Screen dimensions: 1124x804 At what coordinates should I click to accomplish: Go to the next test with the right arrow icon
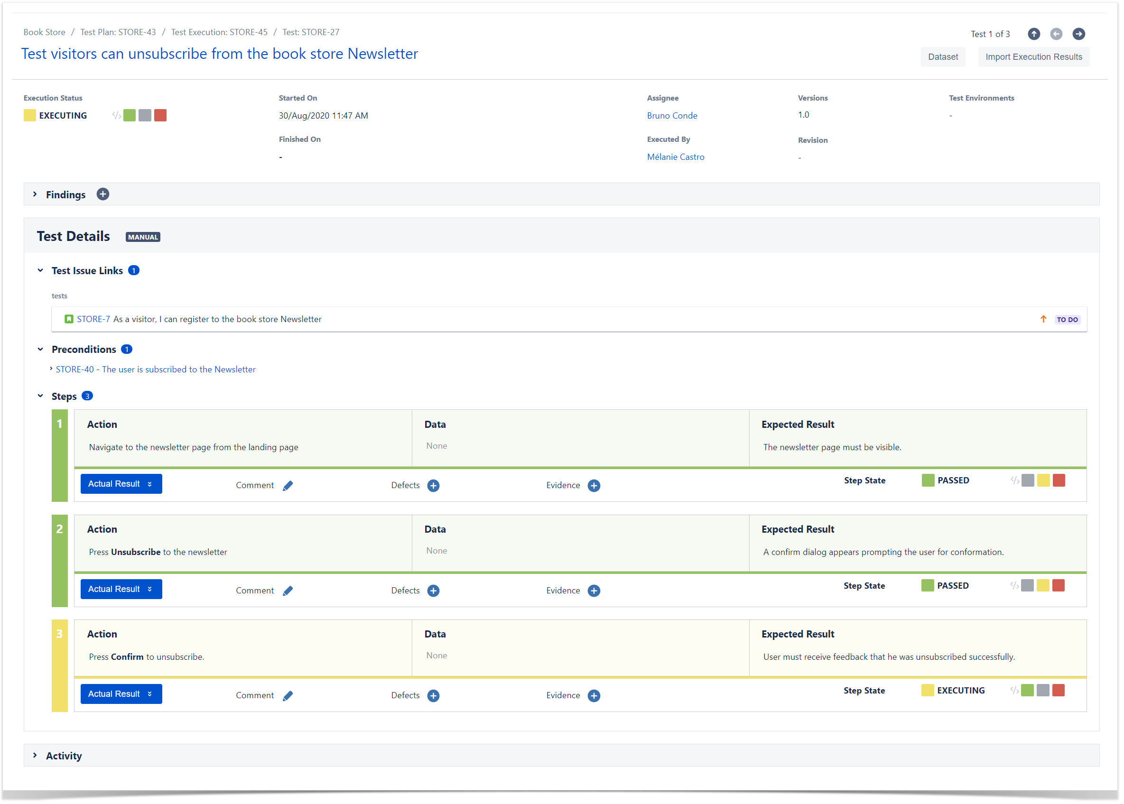tap(1079, 34)
